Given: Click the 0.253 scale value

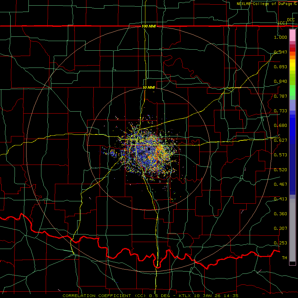Looking at the screenshot, I should 280,243.
